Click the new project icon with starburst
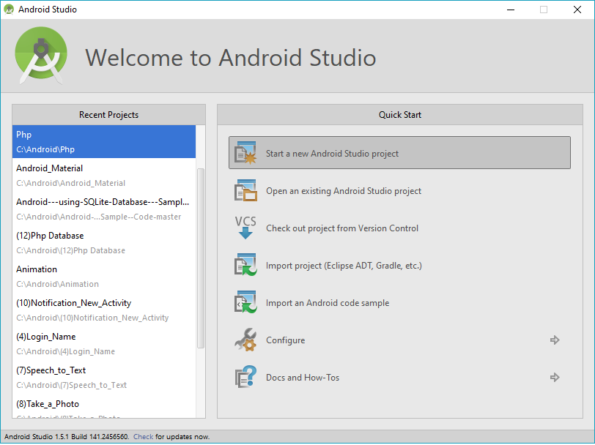Viewport: 595px width, 445px height. pos(245,153)
